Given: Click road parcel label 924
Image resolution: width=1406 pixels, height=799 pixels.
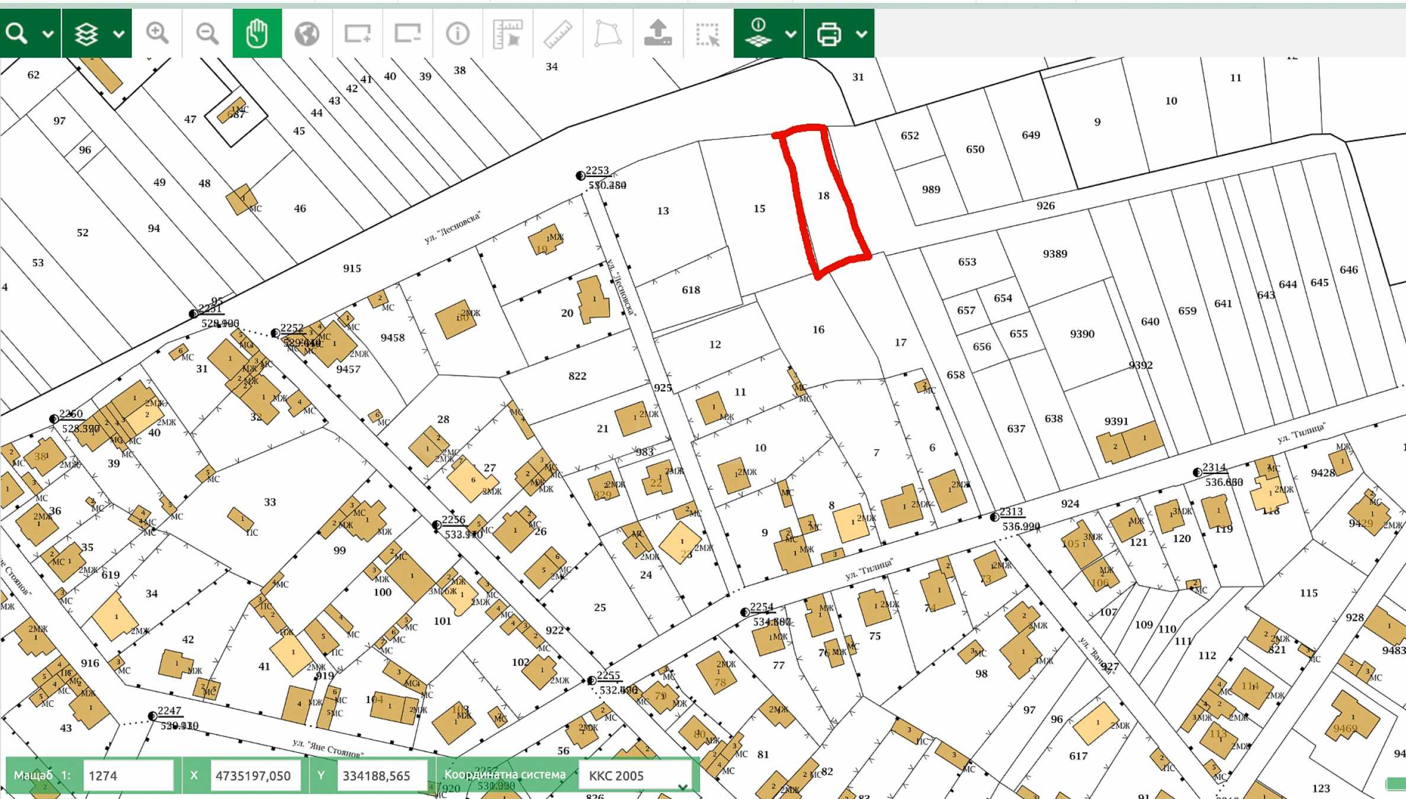Looking at the screenshot, I should [x=1070, y=504].
